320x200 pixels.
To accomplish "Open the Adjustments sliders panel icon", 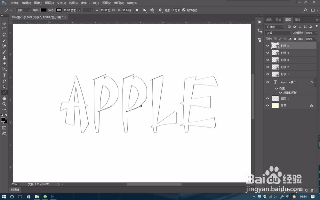I will click(260, 31).
